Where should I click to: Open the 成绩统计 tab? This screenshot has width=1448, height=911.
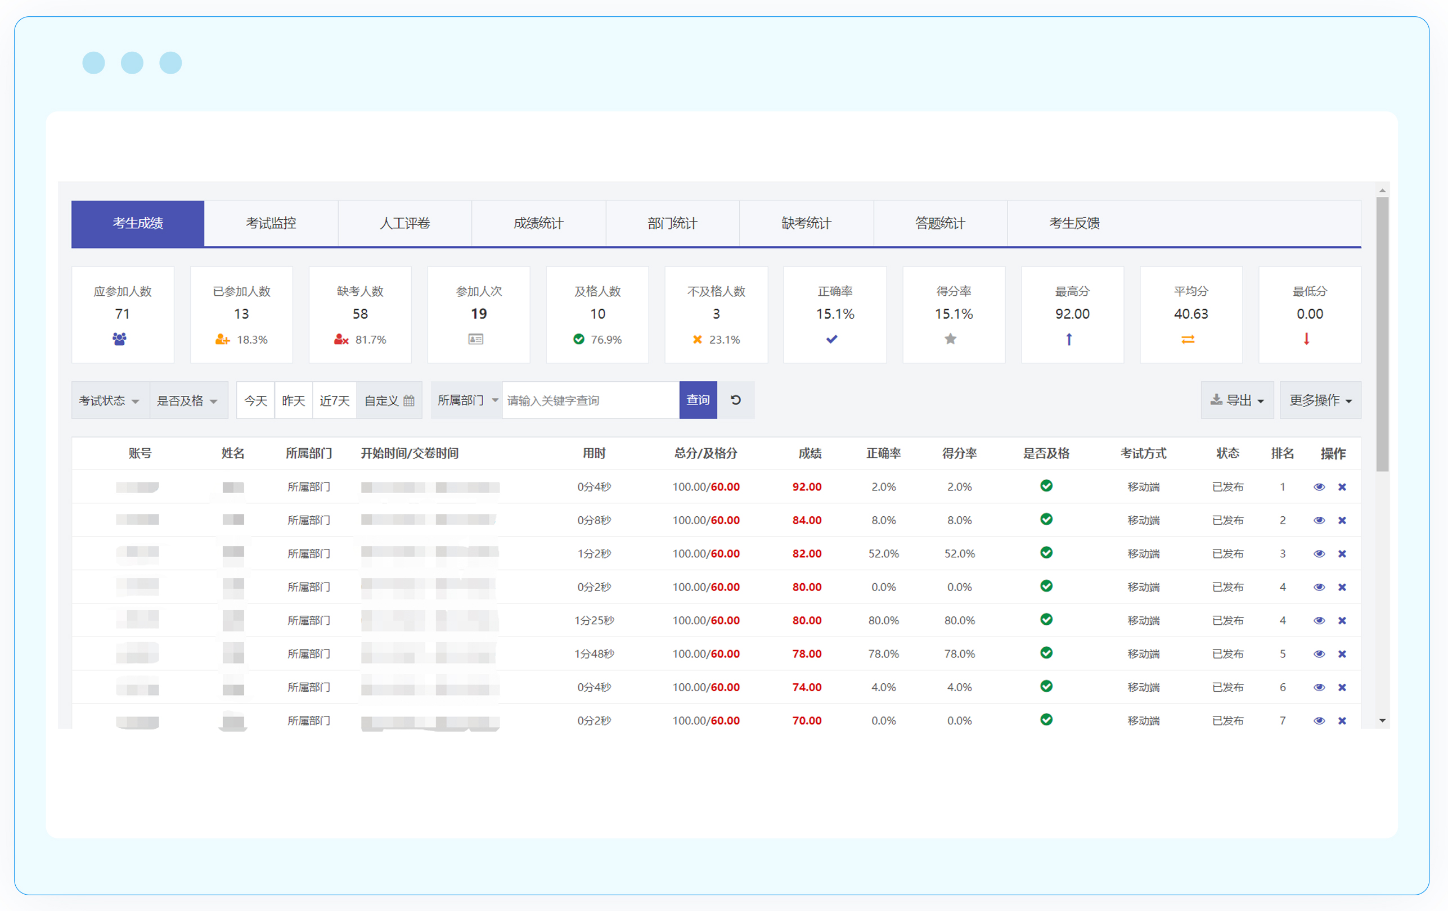[x=538, y=224]
